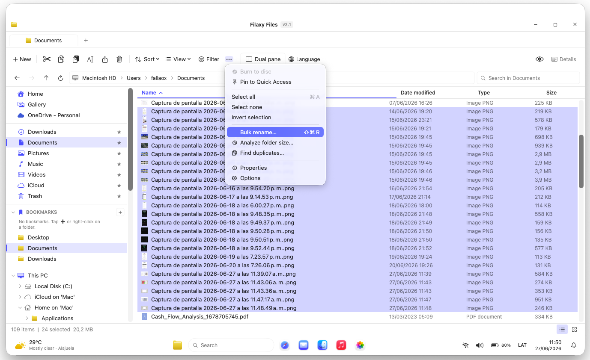Choose Analyze folder size
This screenshot has height=360, width=590.
coord(275,143)
